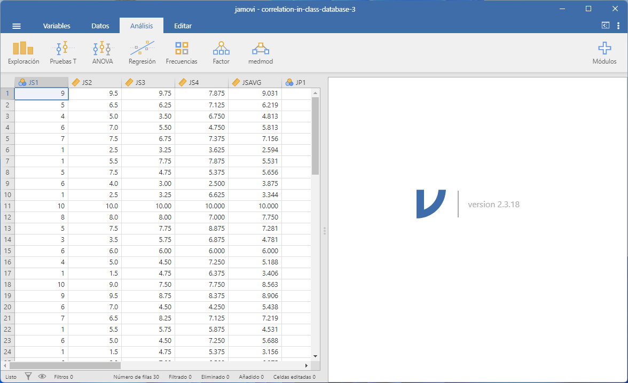
Task: Open the hamburger main menu
Action: coord(17,26)
